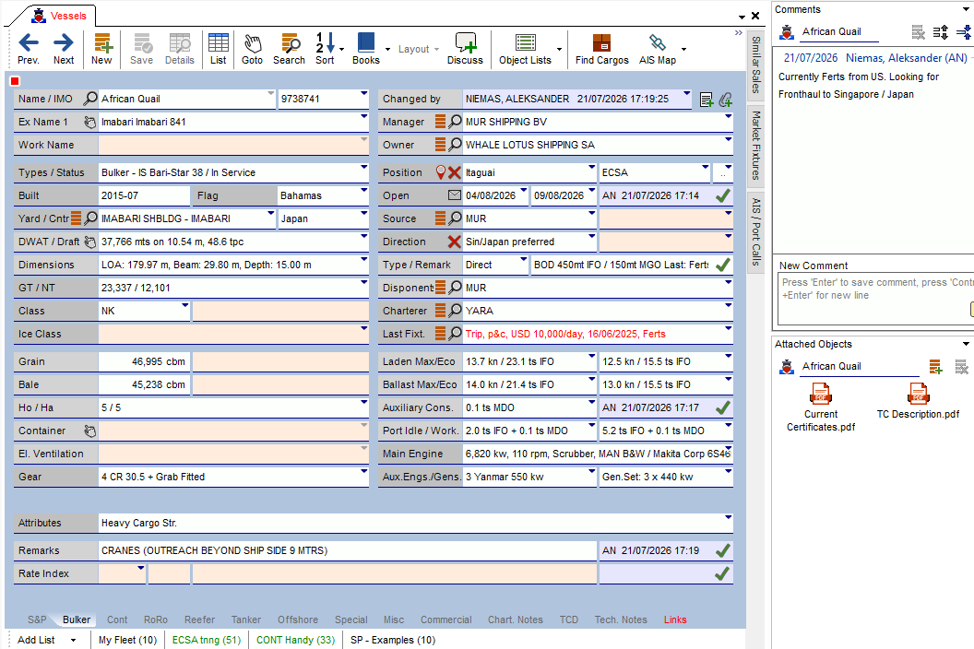
Task: Click the Work Name input field
Action: [233, 145]
